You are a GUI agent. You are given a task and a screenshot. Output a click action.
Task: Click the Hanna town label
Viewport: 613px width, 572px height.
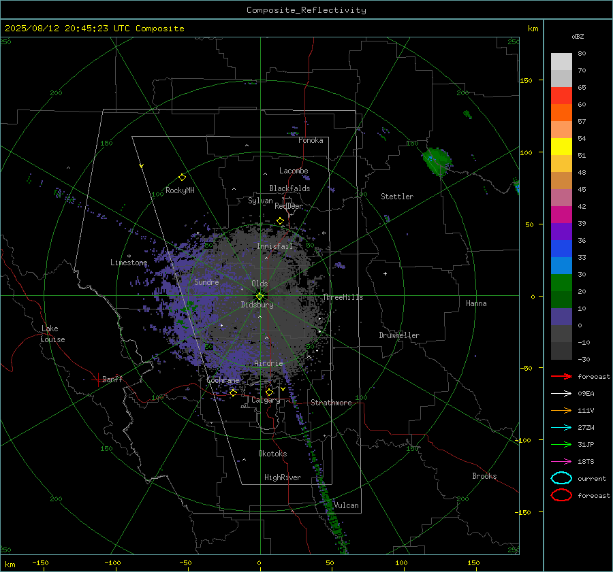(476, 303)
